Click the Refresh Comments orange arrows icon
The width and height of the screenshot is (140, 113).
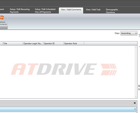pyautogui.click(x=2, y=18)
